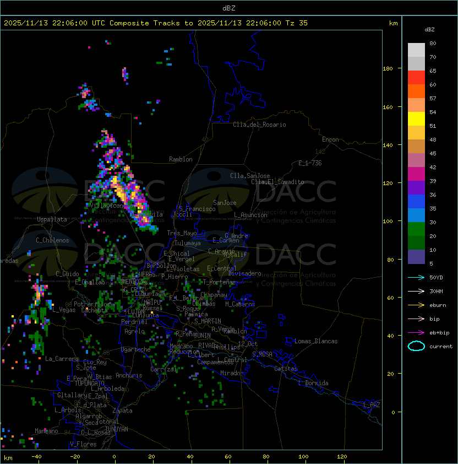Click the 'Divisadero' map label
Viewport: 458px width, 464px height.
pyautogui.click(x=244, y=273)
